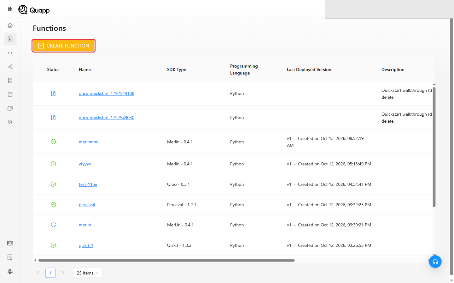This screenshot has width=454, height=283.
Task: Click the SDK Type column header
Action: (177, 69)
